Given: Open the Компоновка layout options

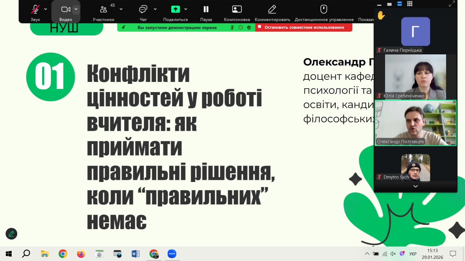Looking at the screenshot, I should (x=237, y=10).
